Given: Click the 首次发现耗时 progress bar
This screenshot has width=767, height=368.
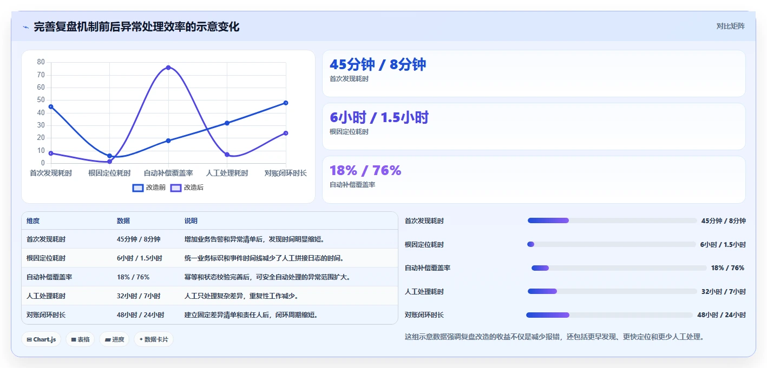Looking at the screenshot, I should click(x=612, y=220).
